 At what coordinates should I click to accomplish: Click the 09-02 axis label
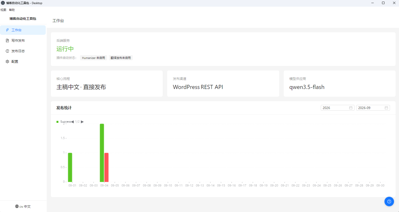83,185
